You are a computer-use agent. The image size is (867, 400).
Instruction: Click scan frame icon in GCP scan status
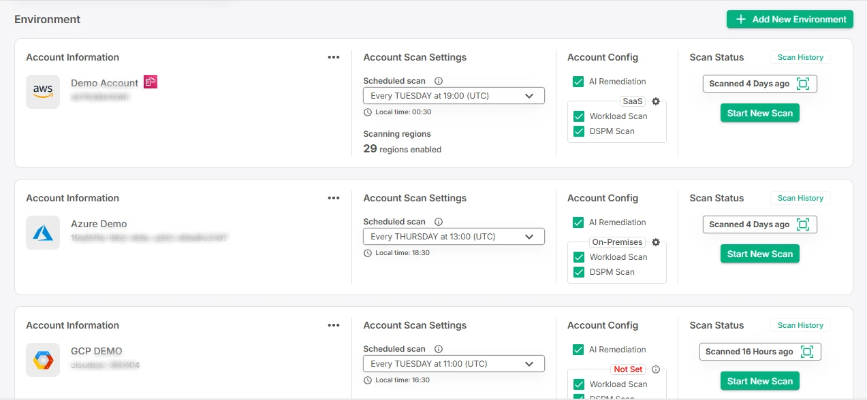click(807, 352)
